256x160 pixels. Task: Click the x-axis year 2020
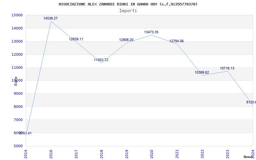click(152, 154)
